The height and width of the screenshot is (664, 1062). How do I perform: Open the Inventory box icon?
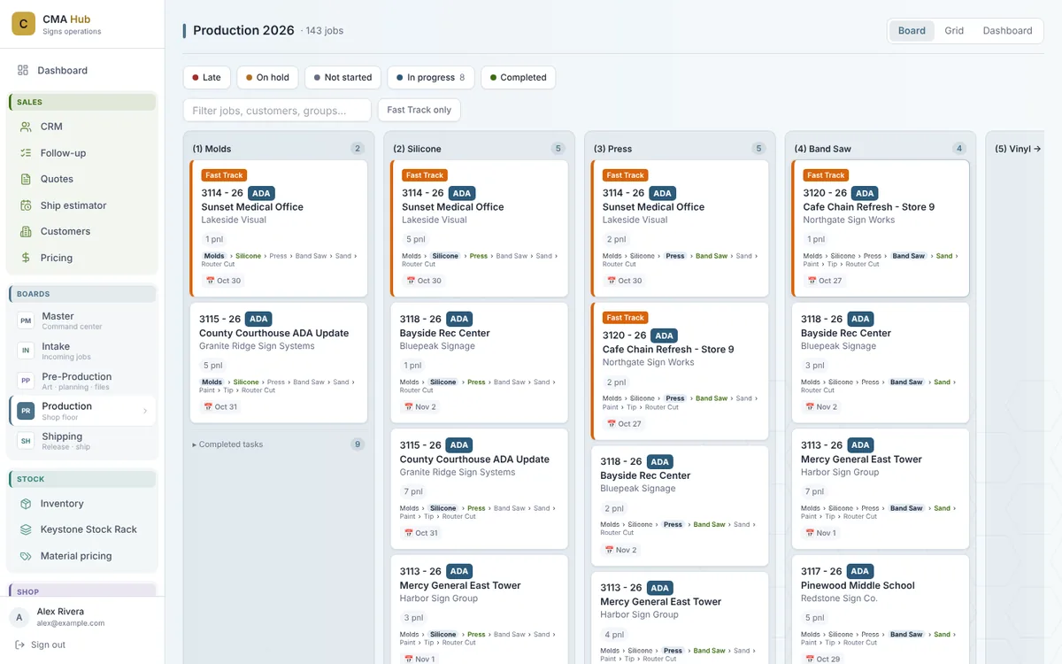(x=26, y=504)
